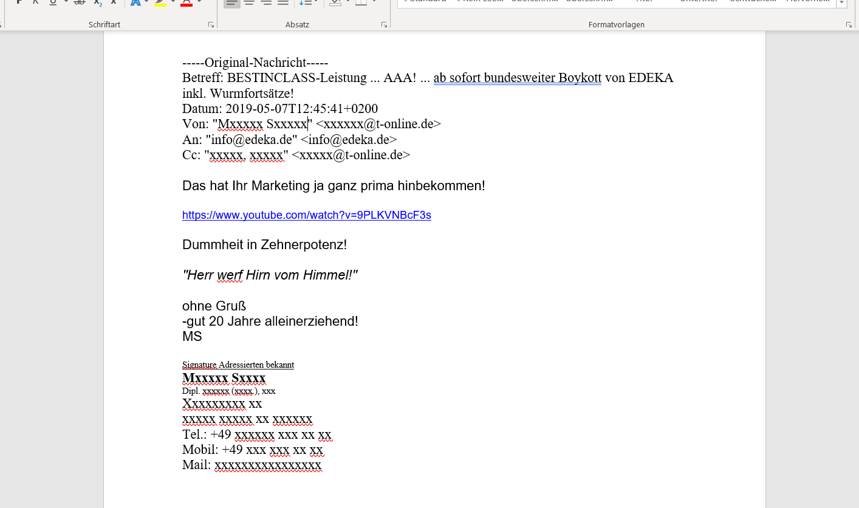Apply the text effects 'A' icon
Screen dimensions: 859x508
pos(135,2)
